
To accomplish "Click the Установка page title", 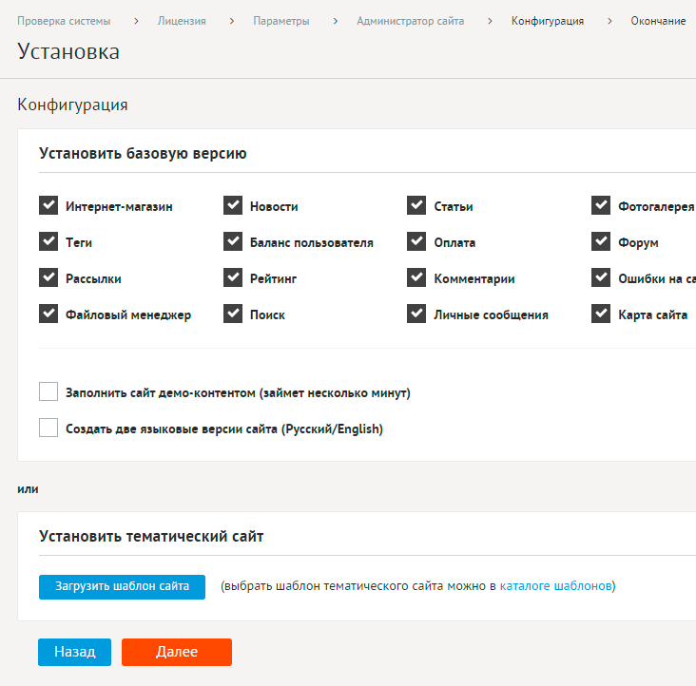I will point(68,51).
